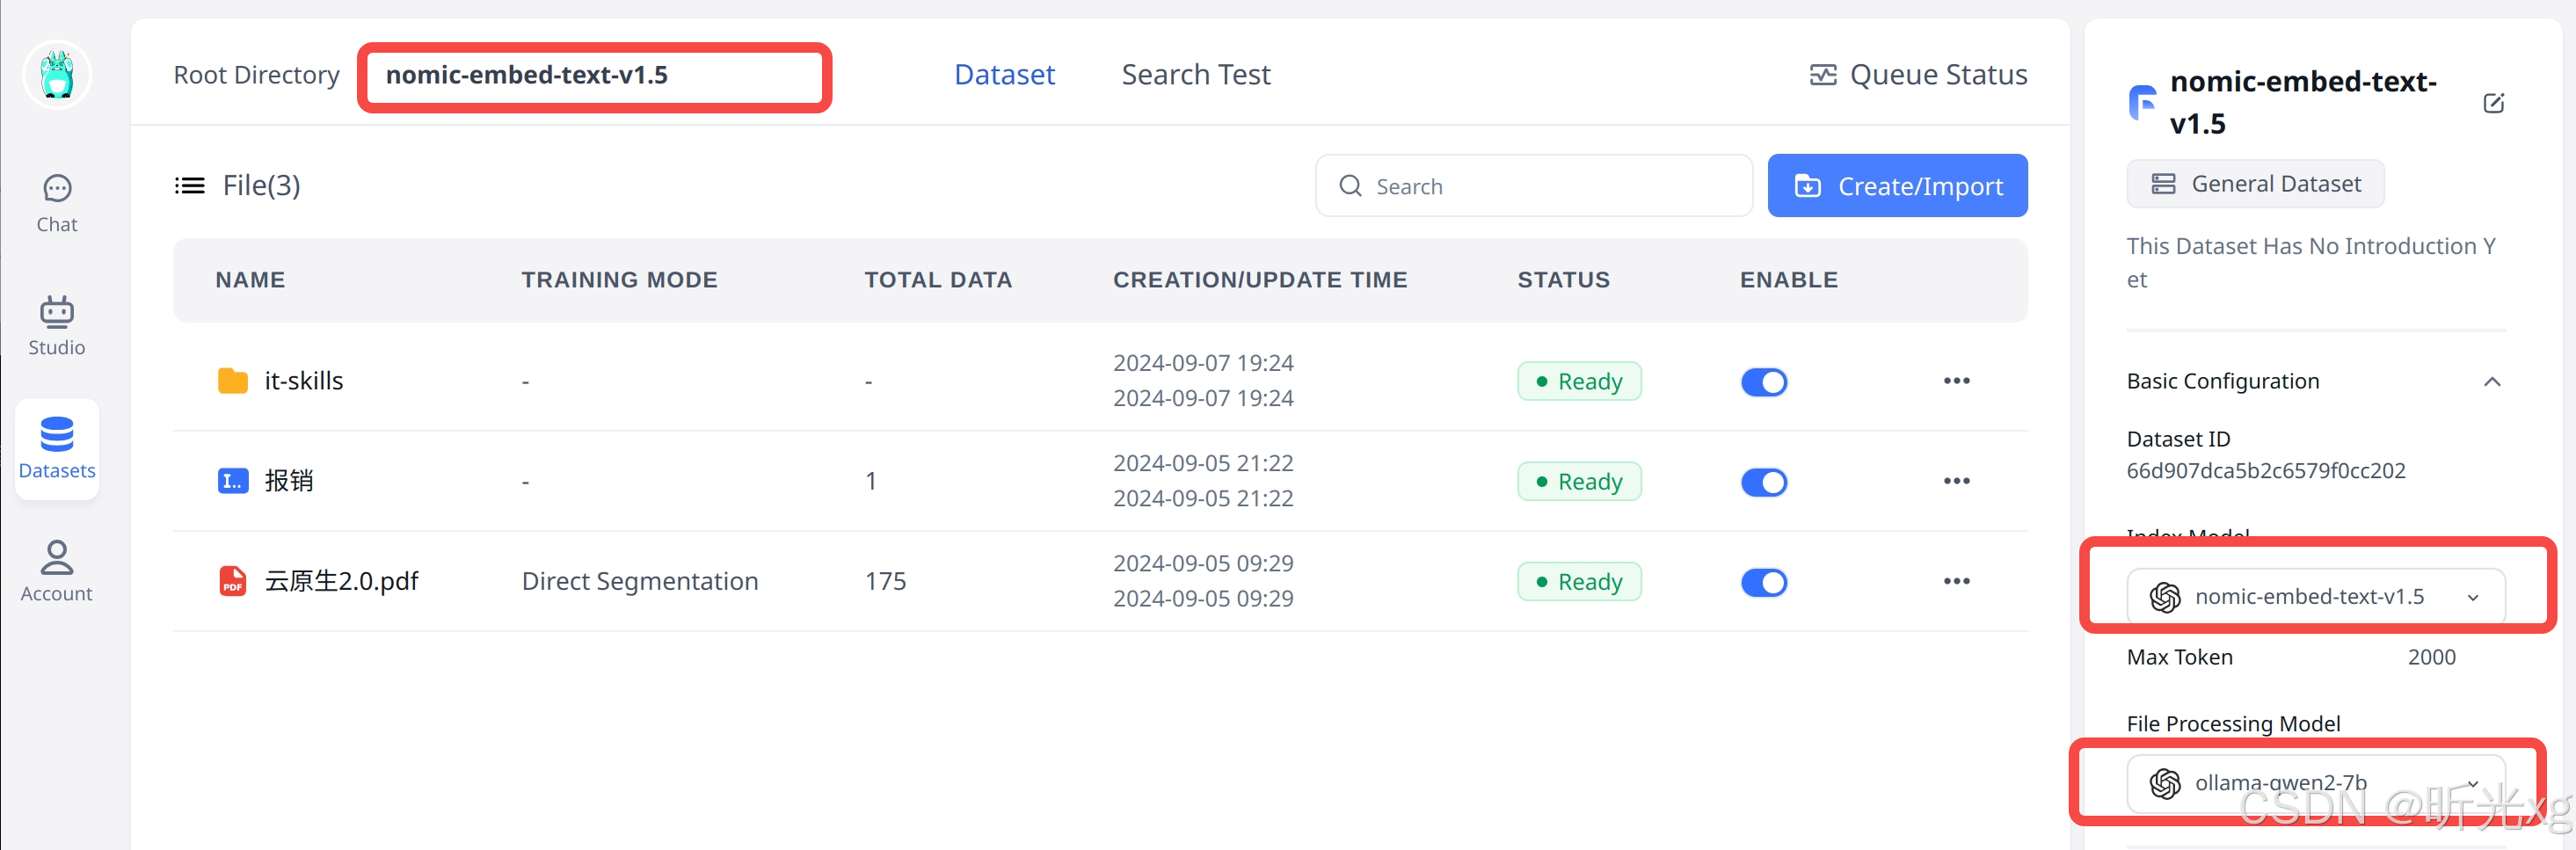Open more options for it-skills folder
Image resolution: width=2576 pixels, height=850 pixels.
1956,381
